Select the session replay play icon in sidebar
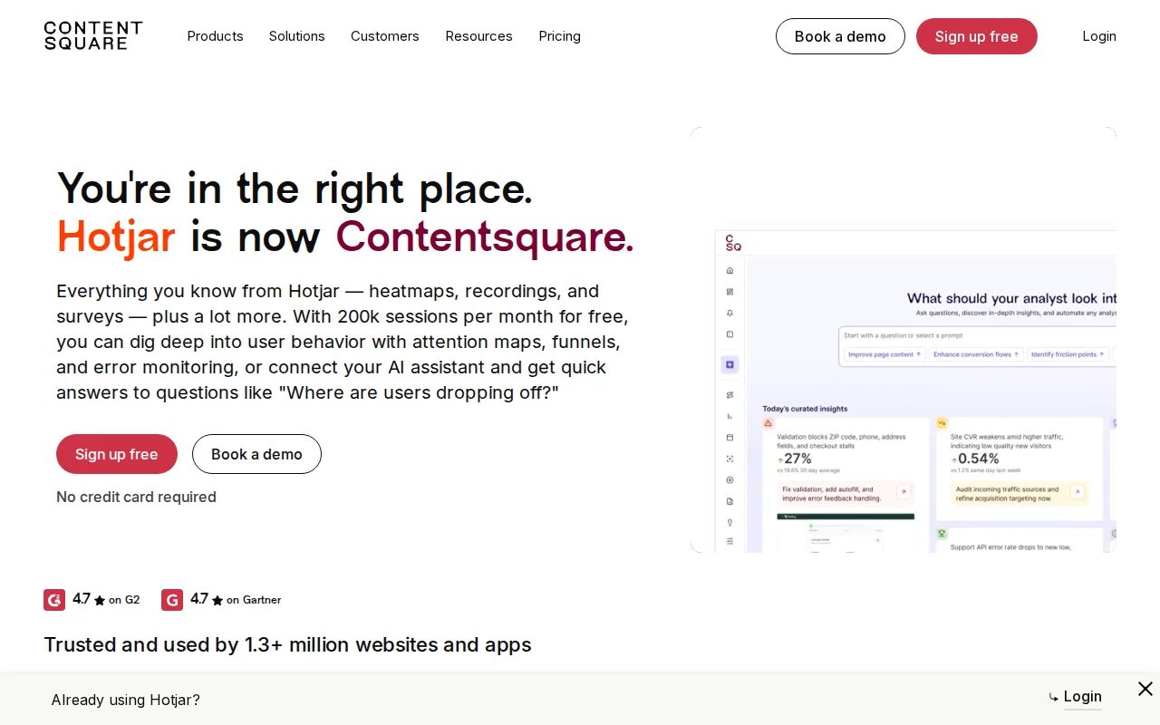The image size is (1160, 725). click(730, 479)
